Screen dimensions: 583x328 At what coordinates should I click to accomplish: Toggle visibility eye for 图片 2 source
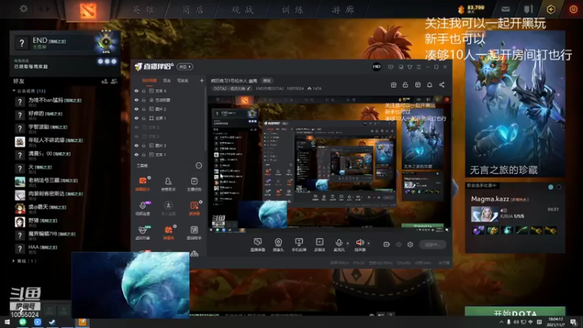[136, 109]
